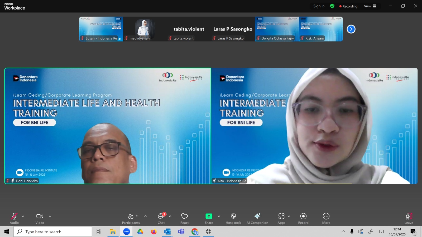Expand share options arrow next to Share
This screenshot has height=237, width=422.
pyautogui.click(x=219, y=216)
